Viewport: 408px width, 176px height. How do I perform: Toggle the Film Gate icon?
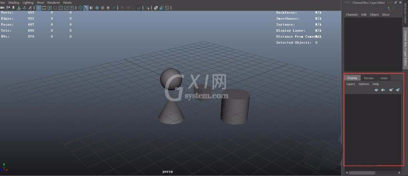point(44,8)
